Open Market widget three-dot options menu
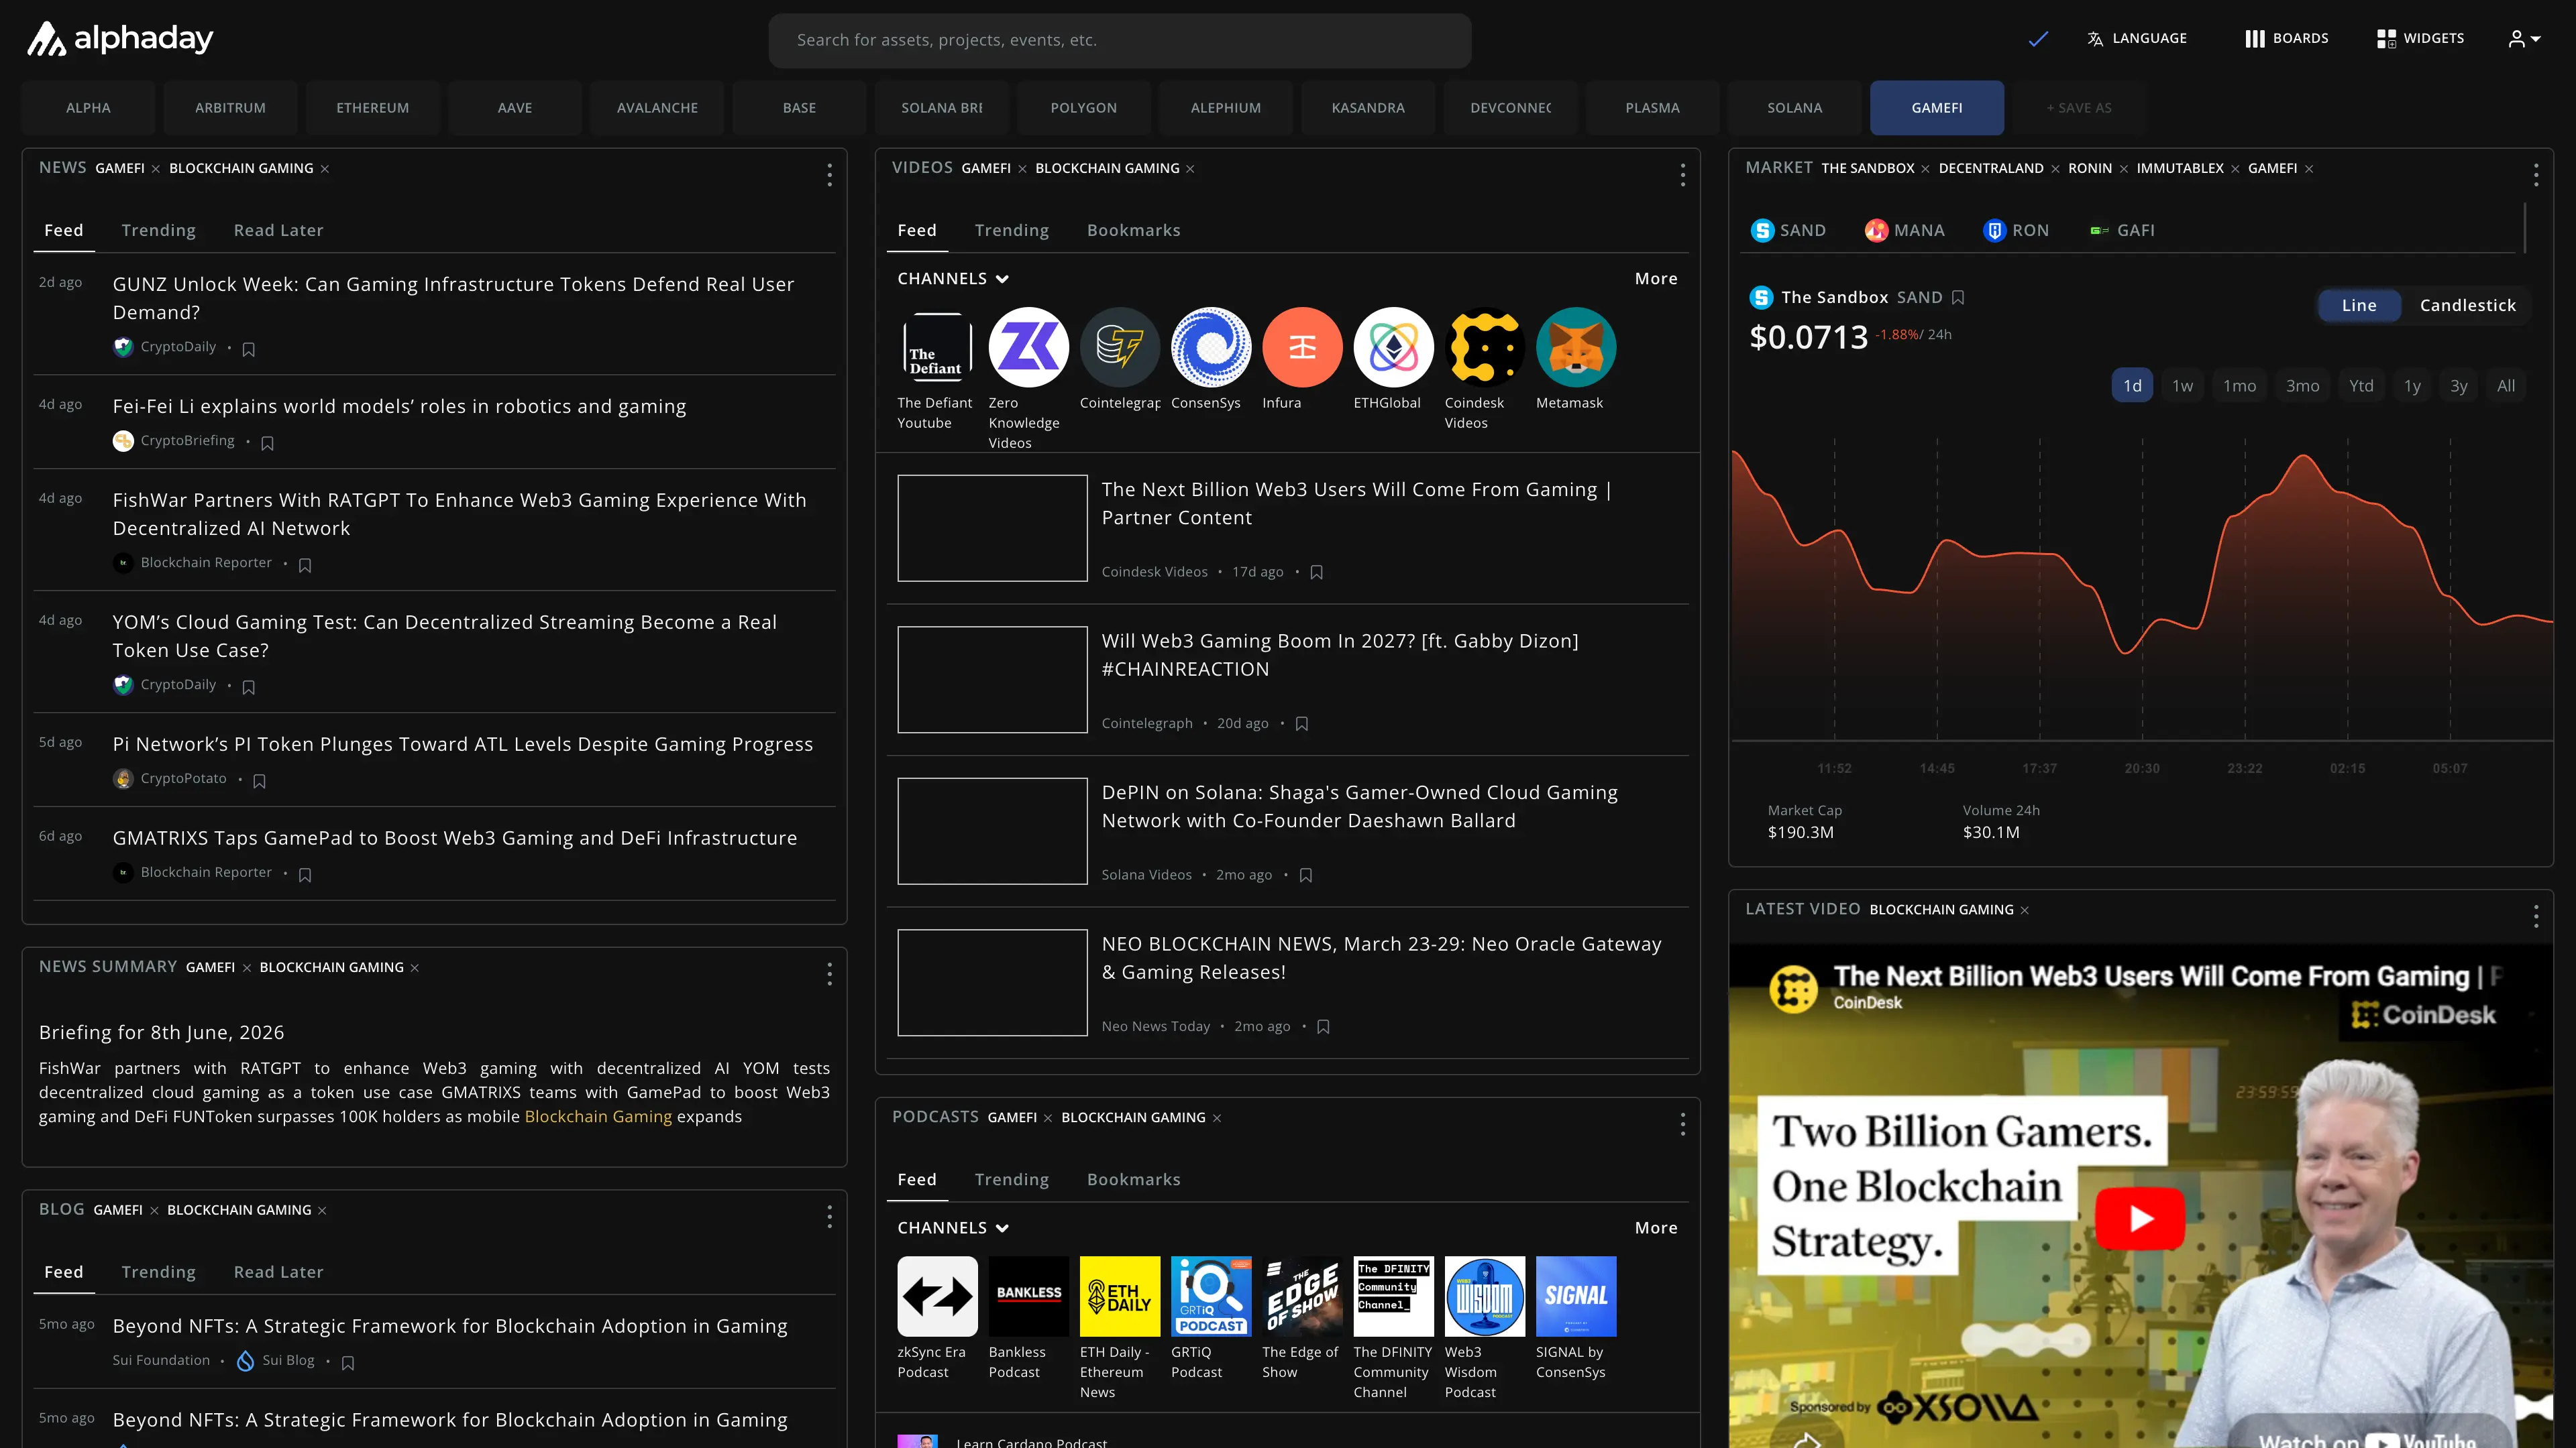The width and height of the screenshot is (2576, 1448). coord(2536,176)
